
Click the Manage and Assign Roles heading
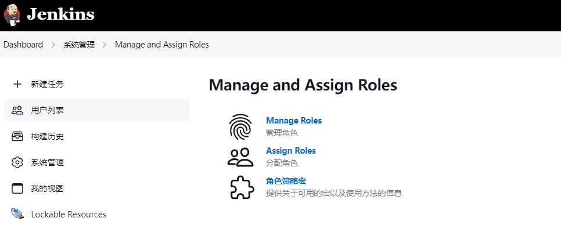pyautogui.click(x=303, y=86)
